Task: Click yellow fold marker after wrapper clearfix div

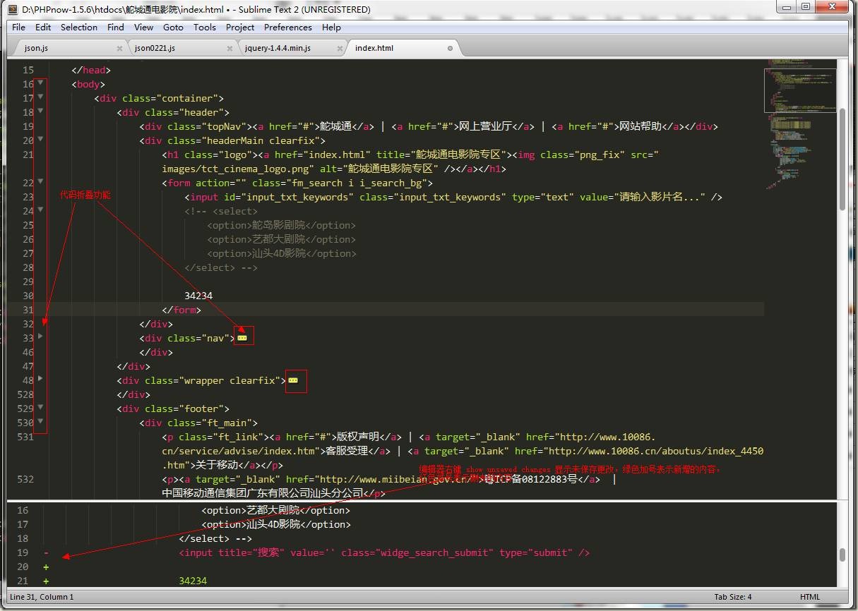Action: [293, 380]
